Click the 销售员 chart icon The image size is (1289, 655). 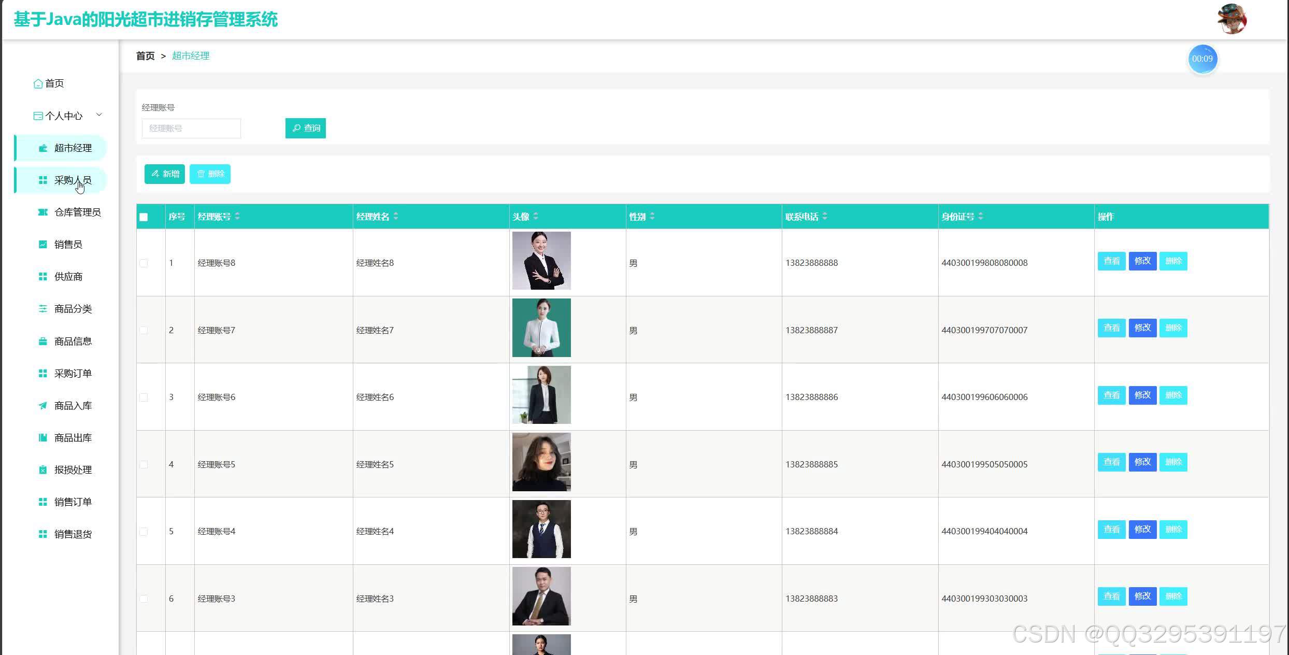43,245
